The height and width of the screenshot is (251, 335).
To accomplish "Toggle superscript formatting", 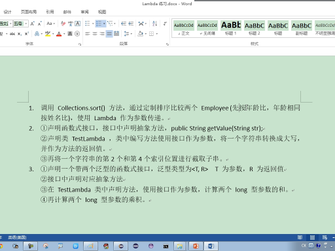I will pyautogui.click(x=27, y=34).
